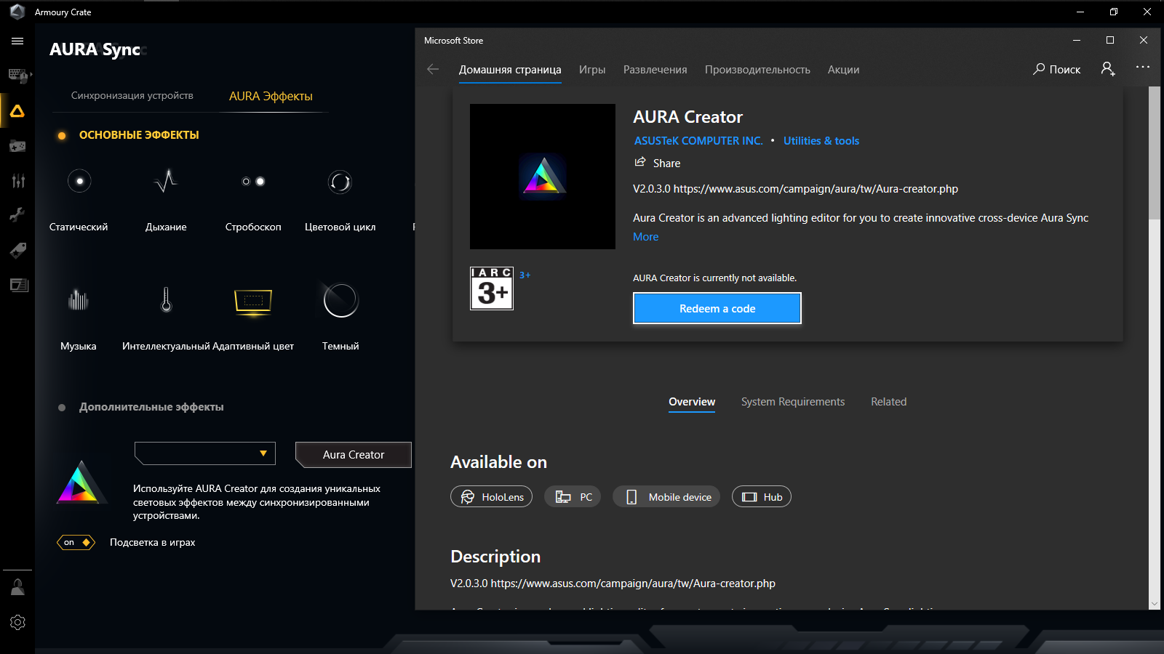This screenshot has height=654, width=1164.
Task: Select the Music (Музыка) effect icon
Action: [x=79, y=299]
